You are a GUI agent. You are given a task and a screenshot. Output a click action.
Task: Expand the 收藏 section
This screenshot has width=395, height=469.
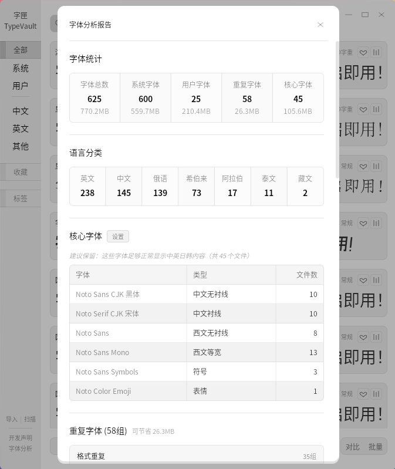pos(21,172)
